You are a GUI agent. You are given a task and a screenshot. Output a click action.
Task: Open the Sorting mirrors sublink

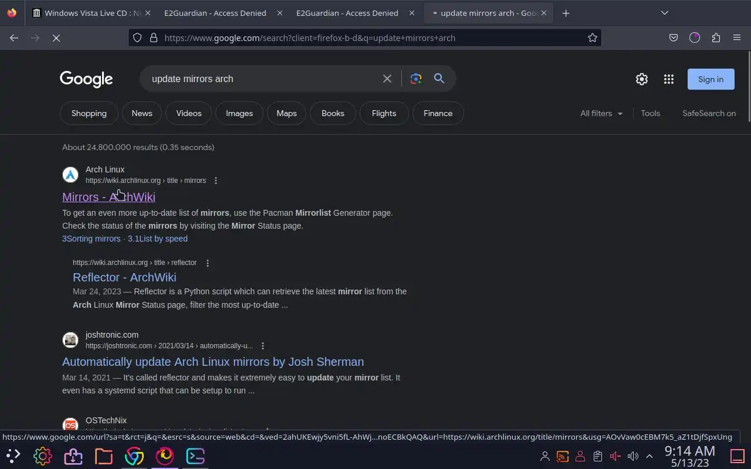[x=92, y=239]
